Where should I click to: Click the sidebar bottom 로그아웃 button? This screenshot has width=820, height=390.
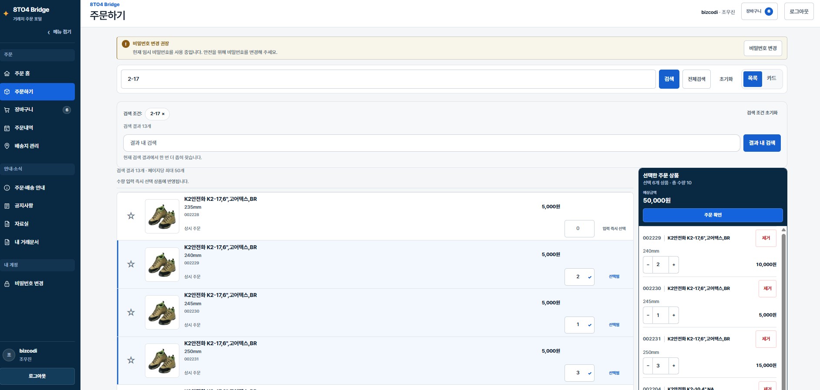tap(37, 376)
